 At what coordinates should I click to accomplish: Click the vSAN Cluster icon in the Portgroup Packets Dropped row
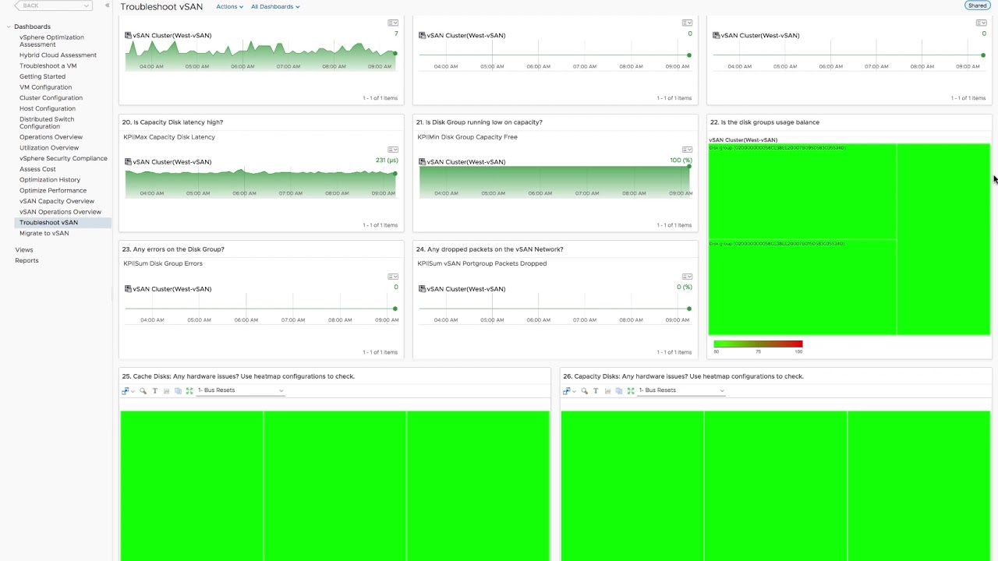(x=422, y=289)
